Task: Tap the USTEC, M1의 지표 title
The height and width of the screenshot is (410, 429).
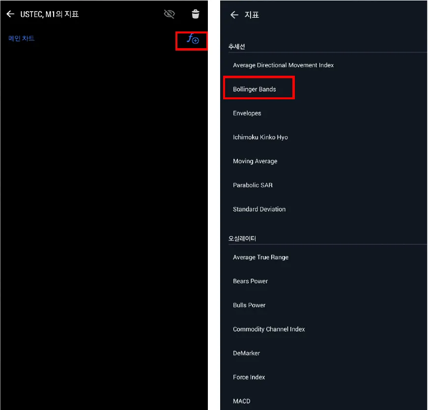Action: tap(50, 14)
